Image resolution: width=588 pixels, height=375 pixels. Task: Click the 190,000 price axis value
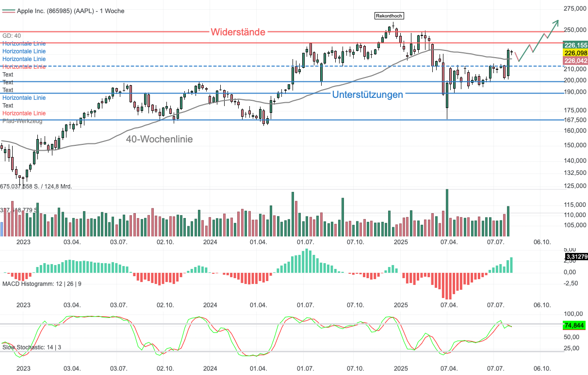pos(575,92)
